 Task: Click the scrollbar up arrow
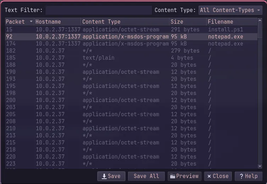click(x=260, y=20)
